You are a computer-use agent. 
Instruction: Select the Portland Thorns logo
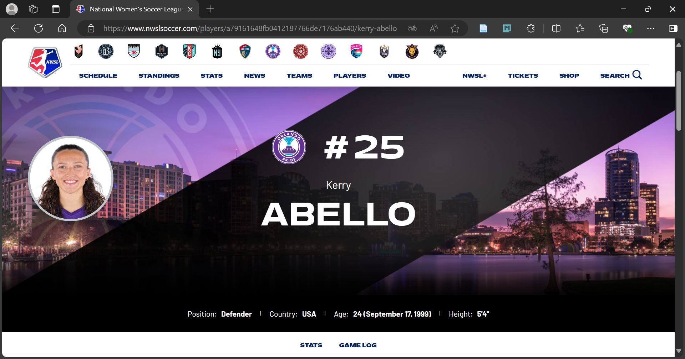[x=301, y=51]
